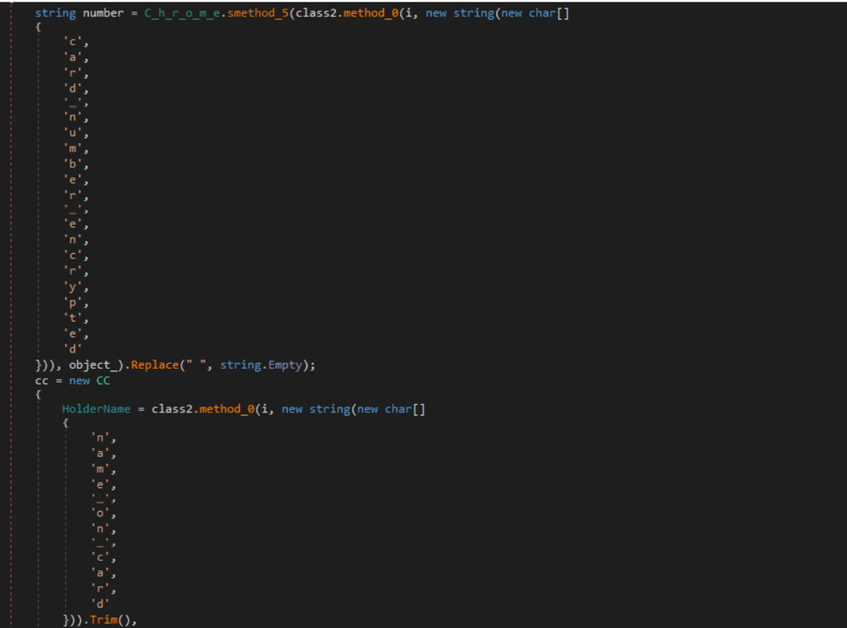Click the 'p' char literal
847x628 pixels.
(x=73, y=303)
